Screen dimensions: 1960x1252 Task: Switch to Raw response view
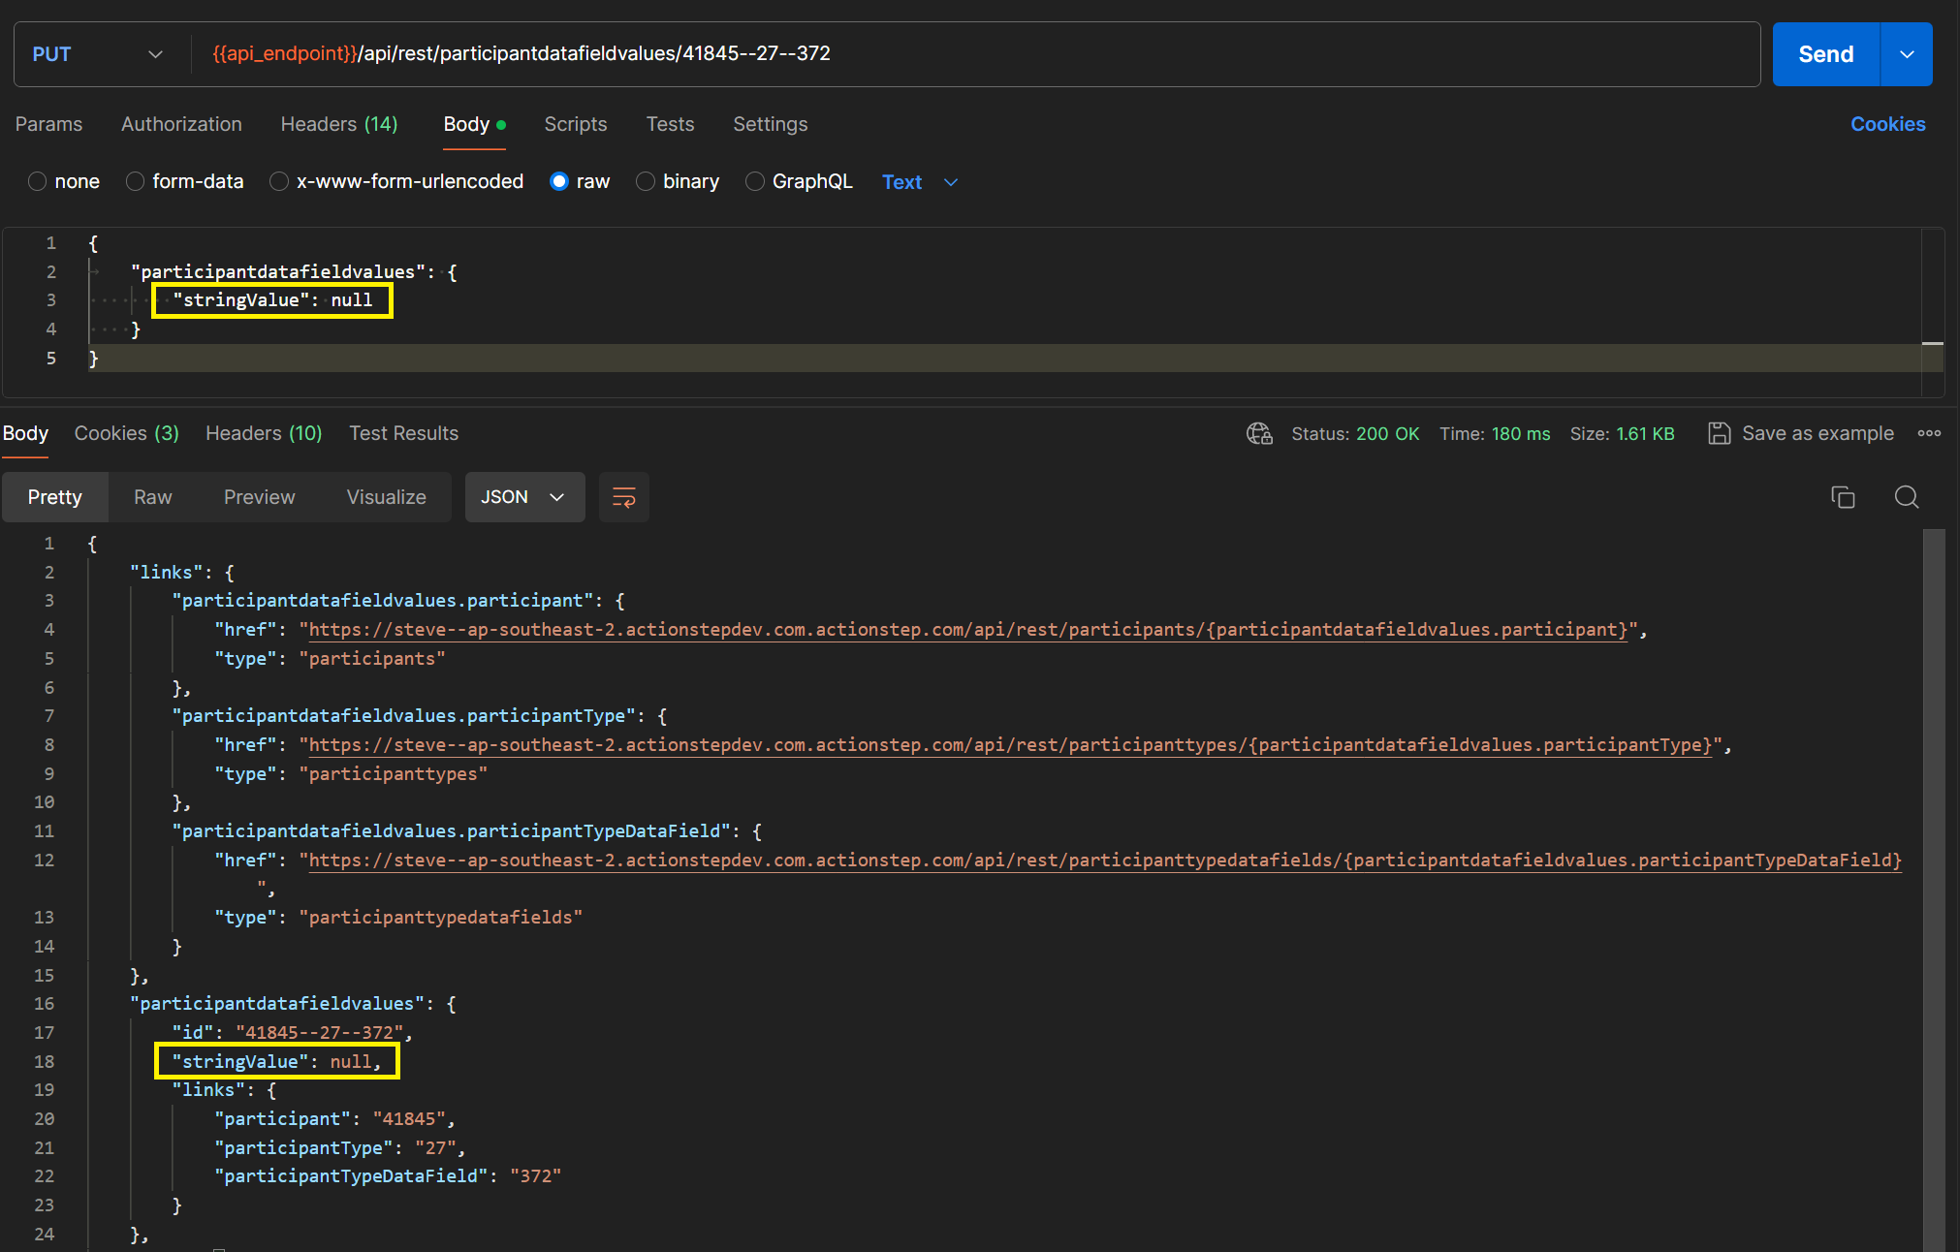153,497
